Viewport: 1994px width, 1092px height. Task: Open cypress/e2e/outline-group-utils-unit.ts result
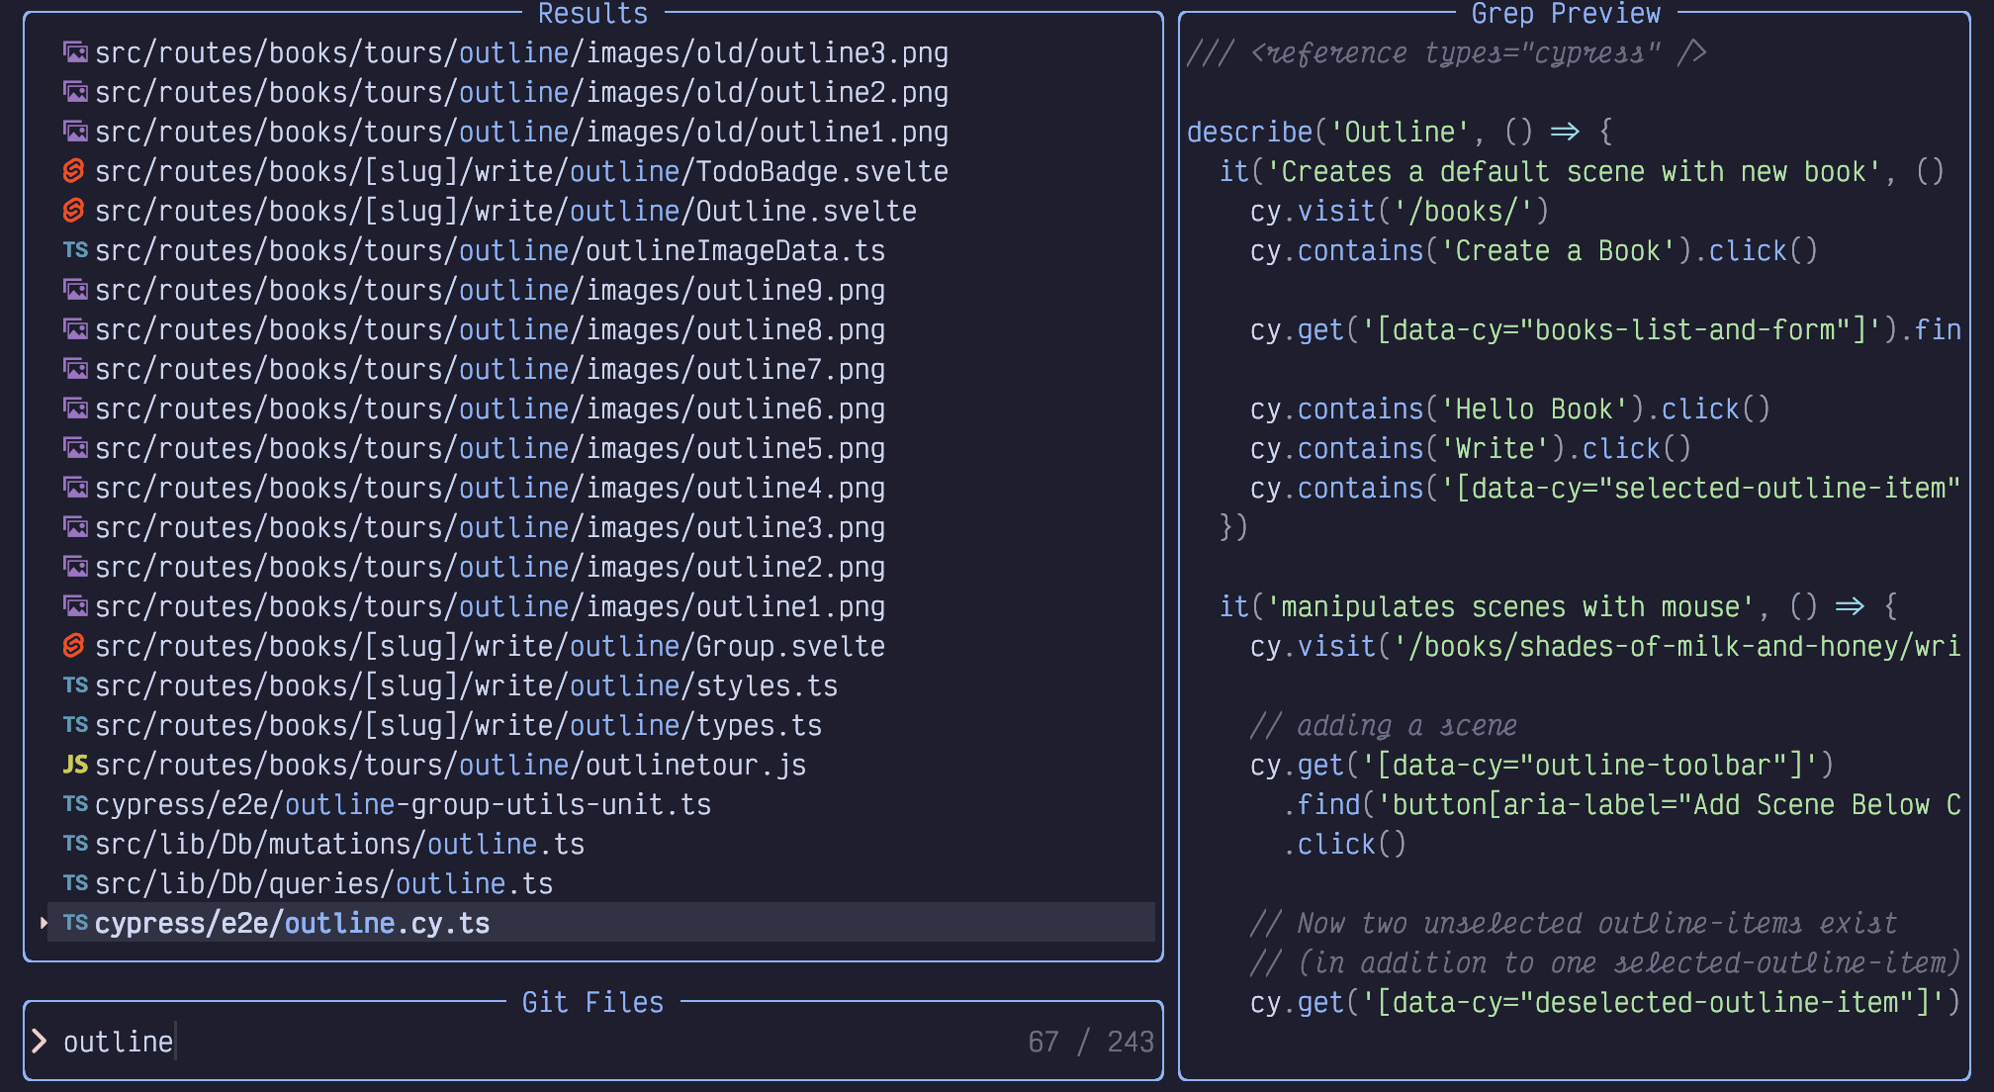pyautogui.click(x=403, y=804)
